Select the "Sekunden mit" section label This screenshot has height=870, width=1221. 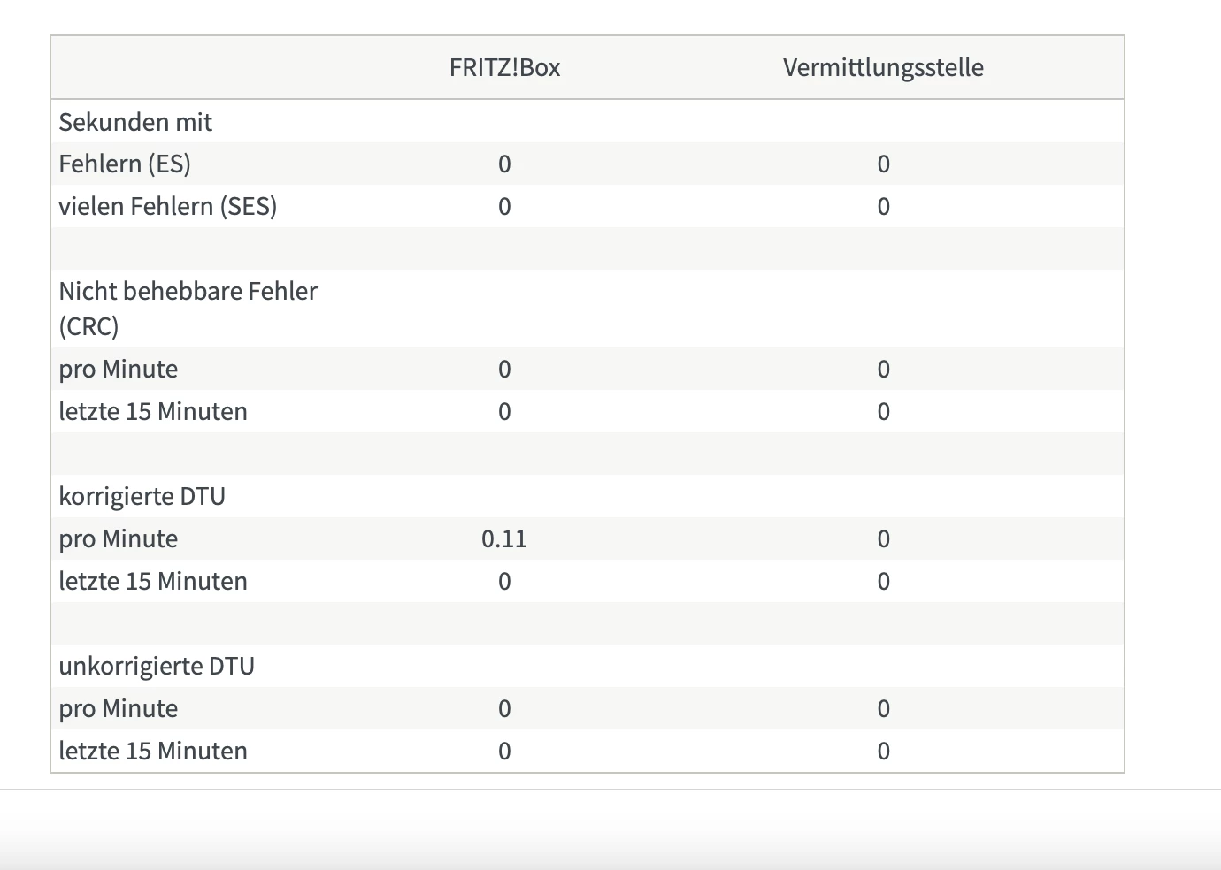(135, 122)
